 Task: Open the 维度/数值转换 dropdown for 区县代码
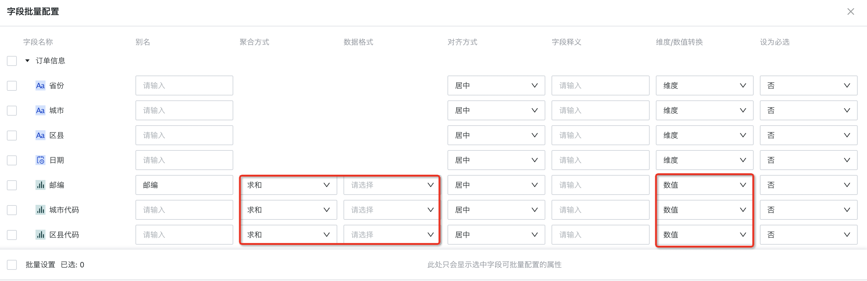(704, 235)
